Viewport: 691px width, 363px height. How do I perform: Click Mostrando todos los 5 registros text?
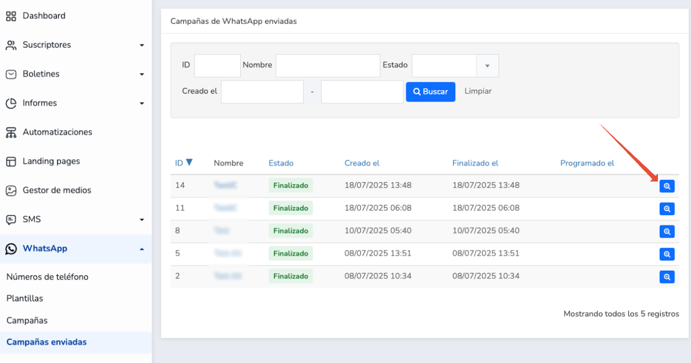pos(621,314)
